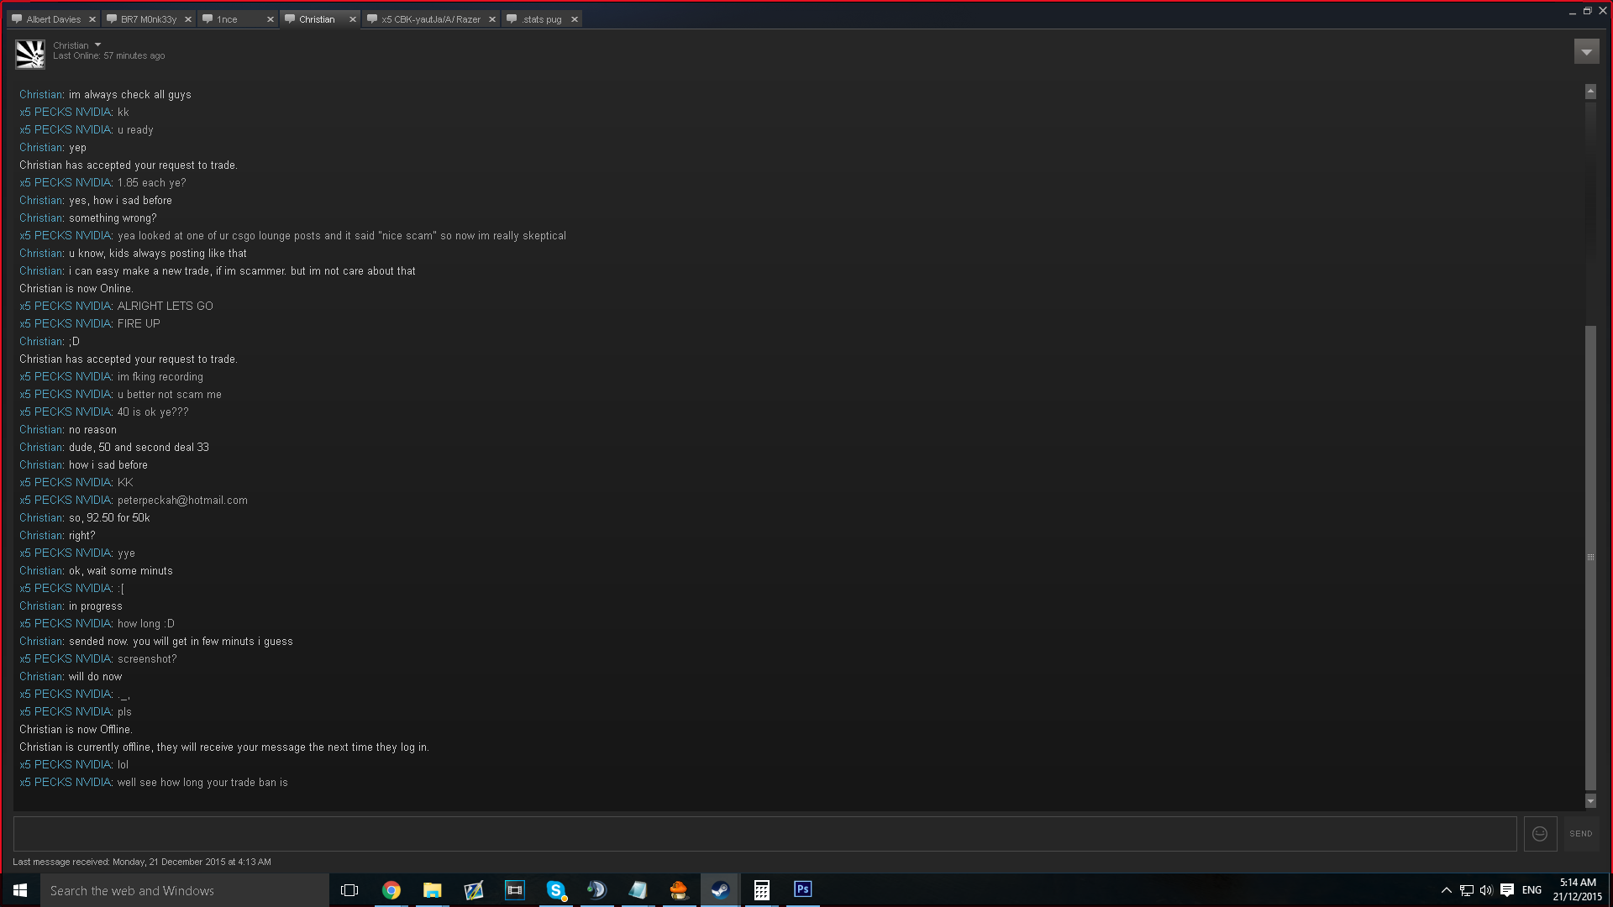This screenshot has width=1613, height=907.
Task: Open the 1nce chat tab
Action: pyautogui.click(x=227, y=19)
